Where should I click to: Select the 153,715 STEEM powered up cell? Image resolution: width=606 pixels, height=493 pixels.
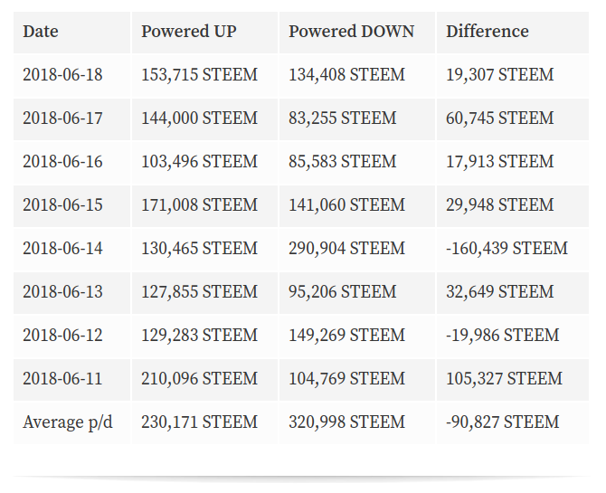pos(204,75)
